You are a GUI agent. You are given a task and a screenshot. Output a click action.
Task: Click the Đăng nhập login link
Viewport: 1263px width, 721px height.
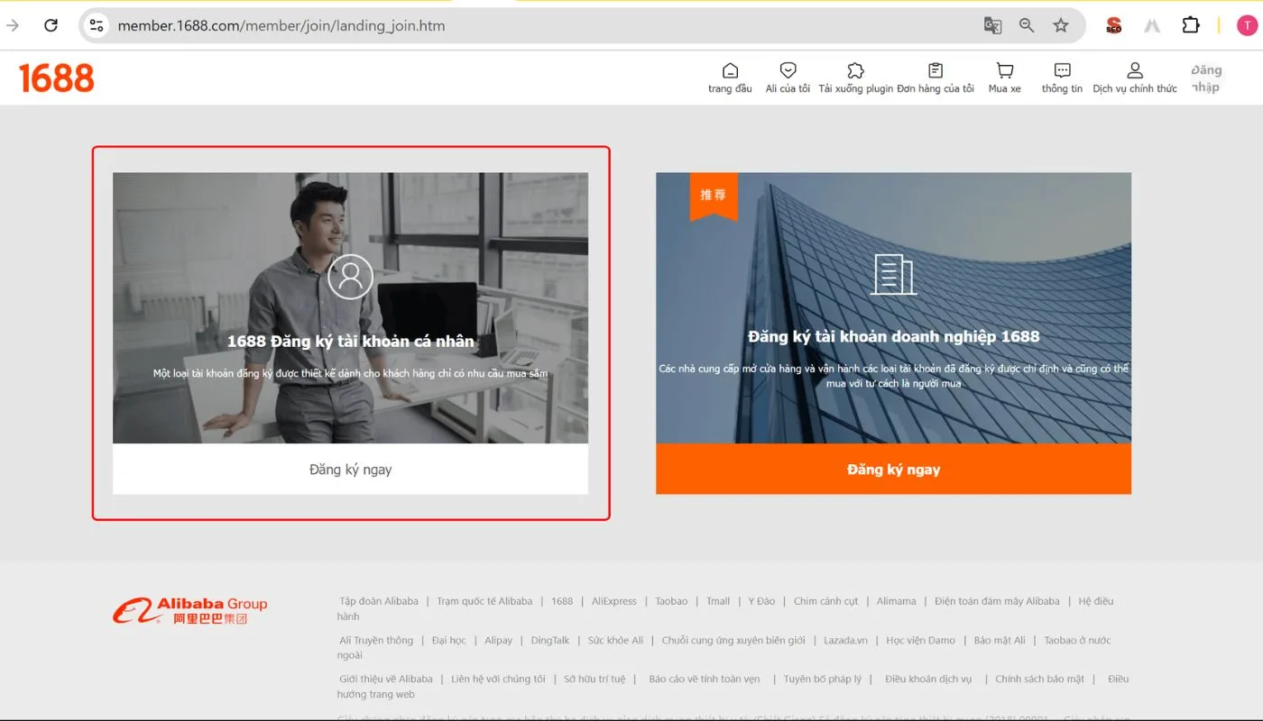1206,78
